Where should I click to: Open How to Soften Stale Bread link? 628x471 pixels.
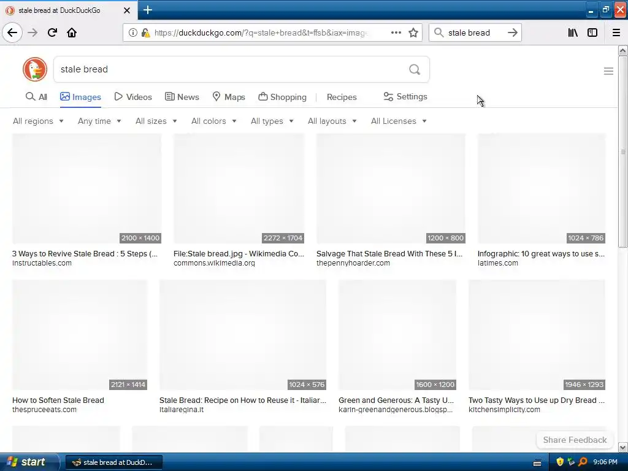tap(58, 400)
